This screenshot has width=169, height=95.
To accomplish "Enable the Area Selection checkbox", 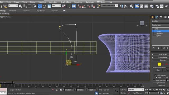I will tap(154, 80).
